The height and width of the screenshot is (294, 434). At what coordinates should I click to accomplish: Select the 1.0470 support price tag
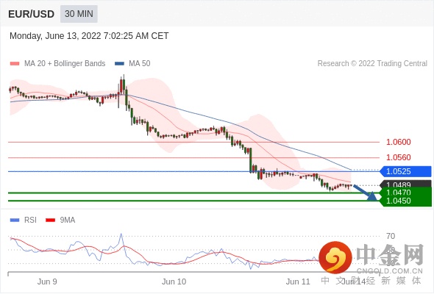(x=405, y=193)
